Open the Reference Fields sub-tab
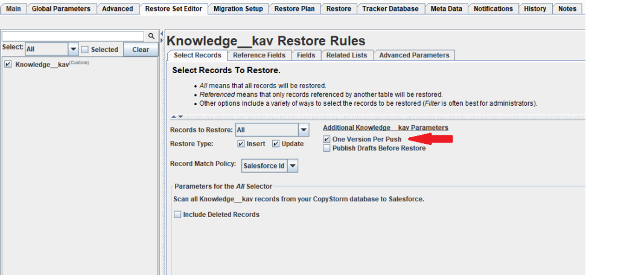The height and width of the screenshot is (275, 618). 260,55
